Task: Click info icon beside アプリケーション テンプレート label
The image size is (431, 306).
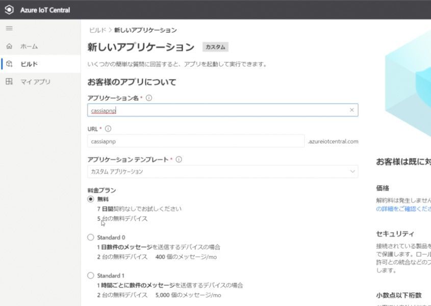Action: [x=179, y=160]
